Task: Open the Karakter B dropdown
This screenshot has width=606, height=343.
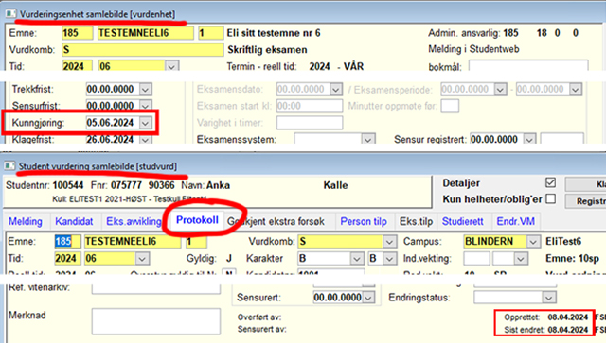Action: click(357, 259)
